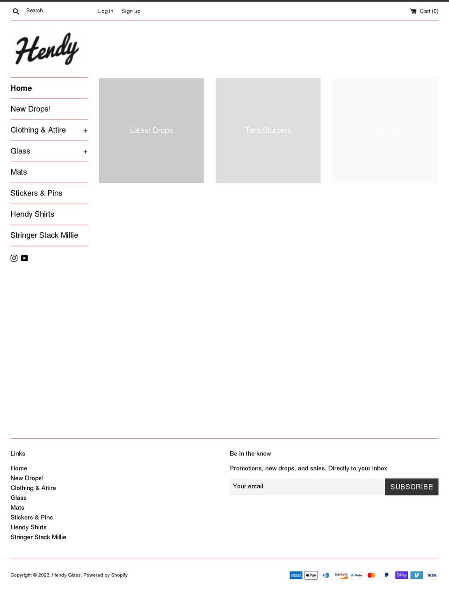Click the Visa payment icon
The image size is (449, 590).
(x=432, y=575)
